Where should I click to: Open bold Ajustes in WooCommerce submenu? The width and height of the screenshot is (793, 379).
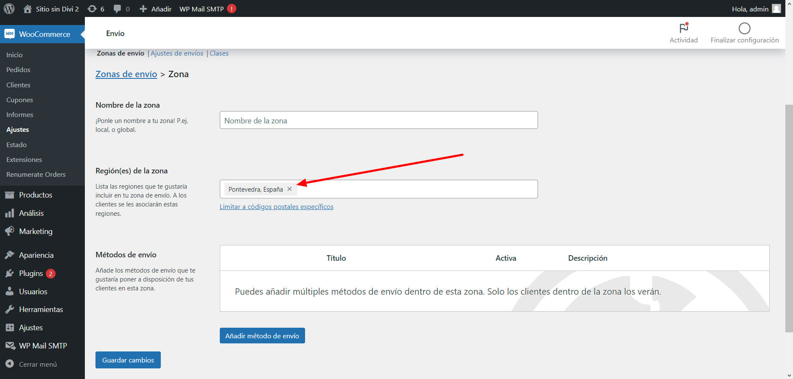tap(17, 130)
